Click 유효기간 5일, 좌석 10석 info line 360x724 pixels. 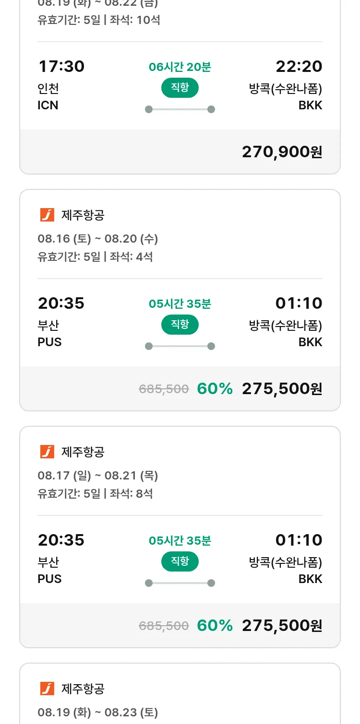coord(99,20)
